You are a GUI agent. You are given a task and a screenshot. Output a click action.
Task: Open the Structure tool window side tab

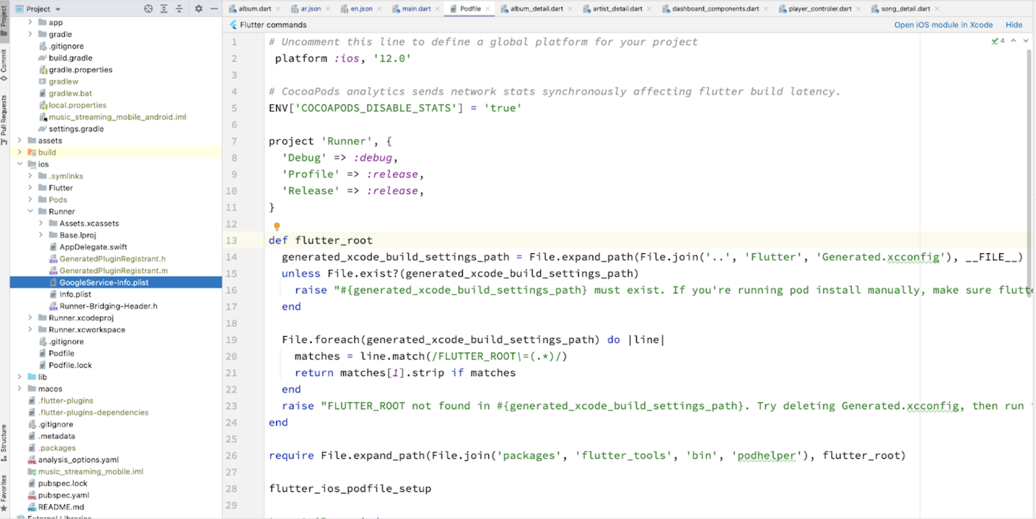(4, 442)
